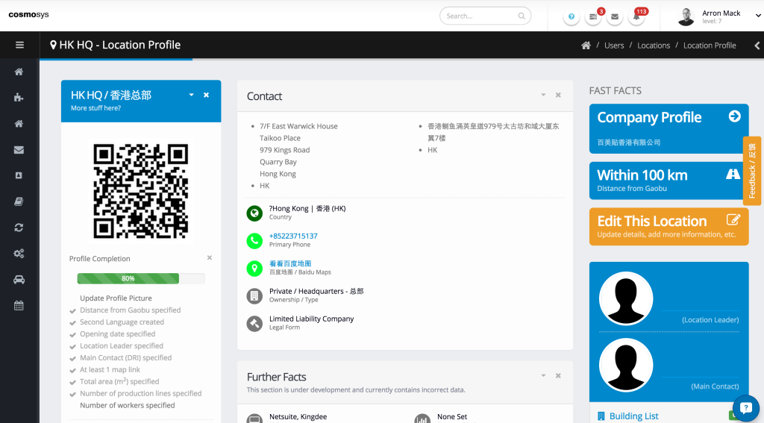Screen dimensions: 764x423
Task: Click Edit This Location button
Action: [x=669, y=227]
